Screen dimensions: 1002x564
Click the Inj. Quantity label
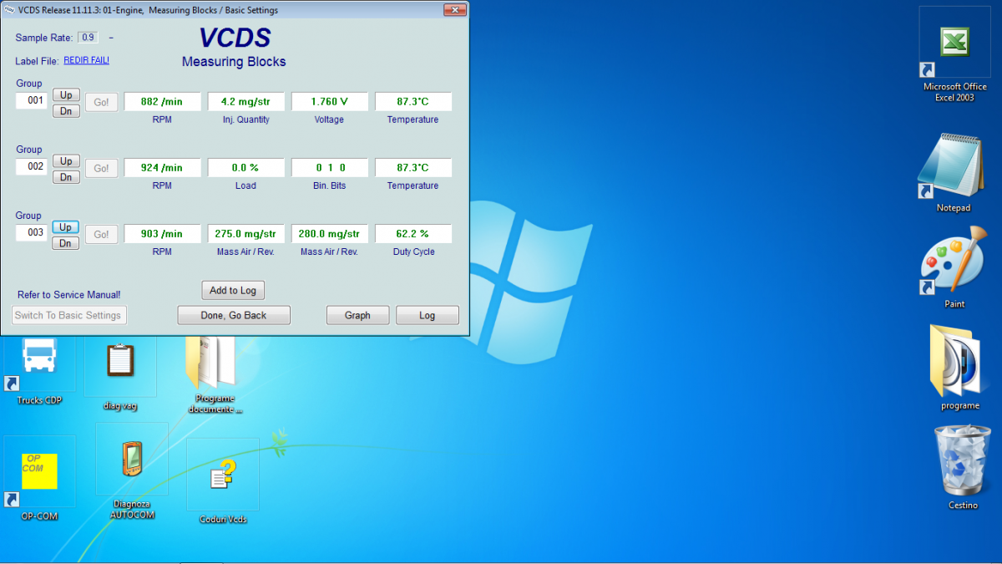click(x=246, y=119)
